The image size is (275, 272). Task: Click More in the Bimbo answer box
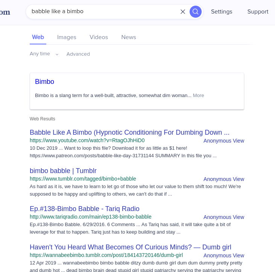pos(198,96)
